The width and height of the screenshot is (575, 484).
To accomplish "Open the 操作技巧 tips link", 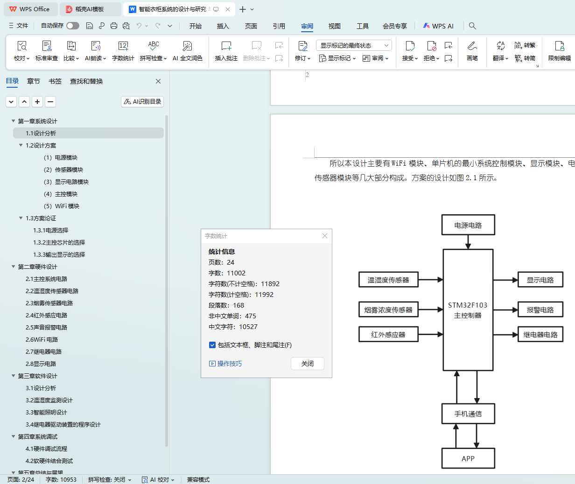I will tap(225, 364).
